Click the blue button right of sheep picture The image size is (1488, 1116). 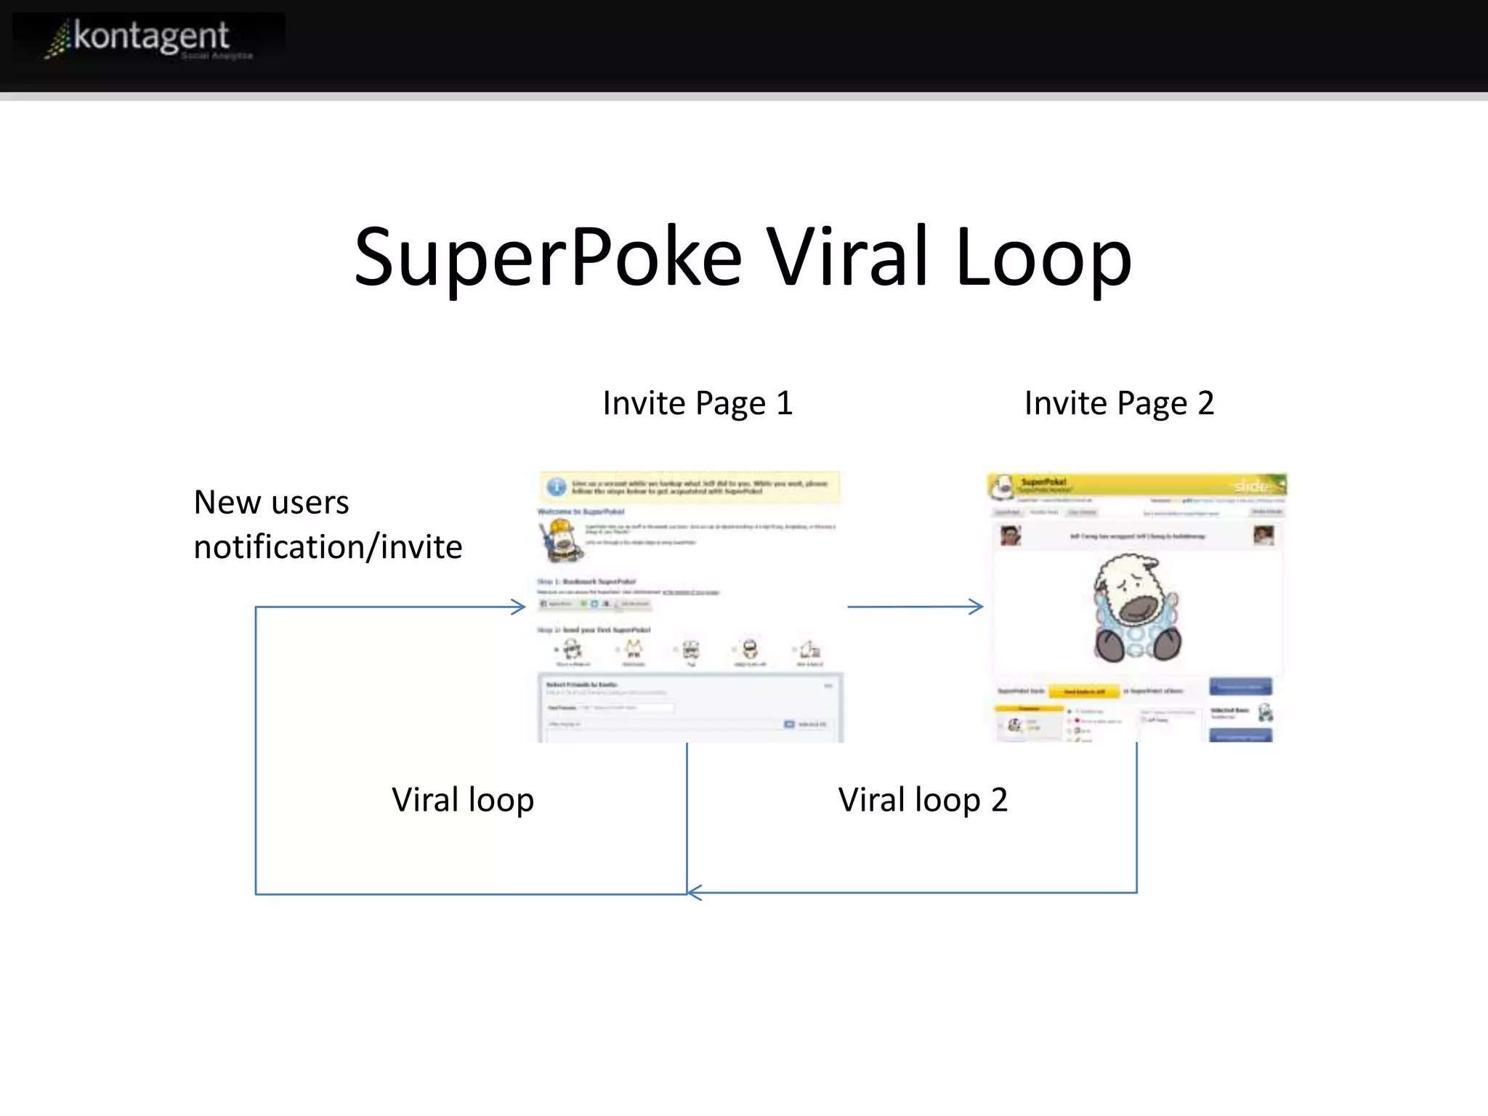pos(1240,687)
